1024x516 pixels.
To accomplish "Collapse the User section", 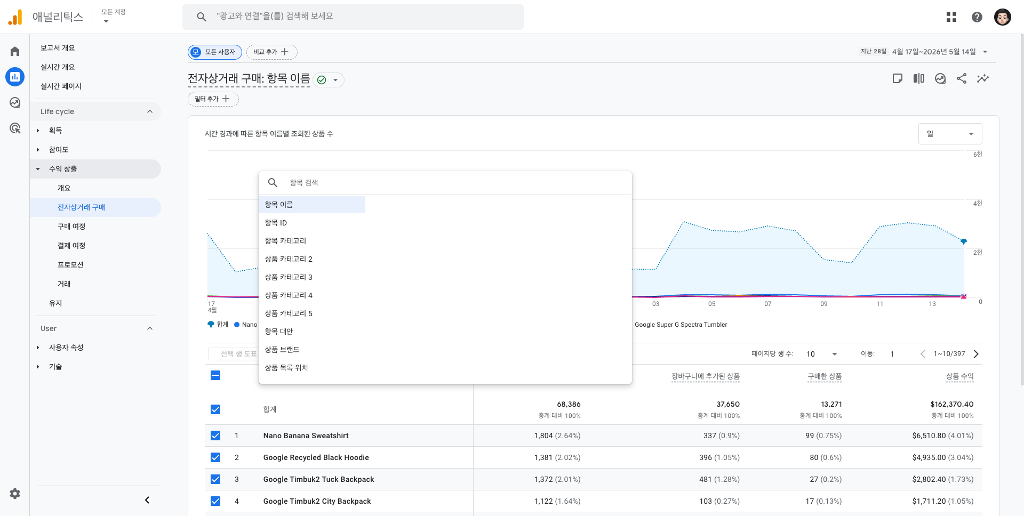I will [x=150, y=328].
